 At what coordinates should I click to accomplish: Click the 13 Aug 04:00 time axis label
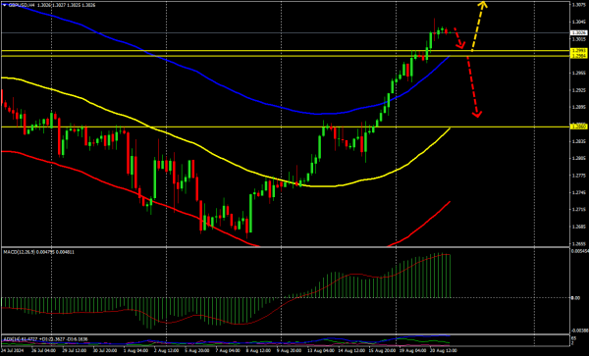pos(320,351)
